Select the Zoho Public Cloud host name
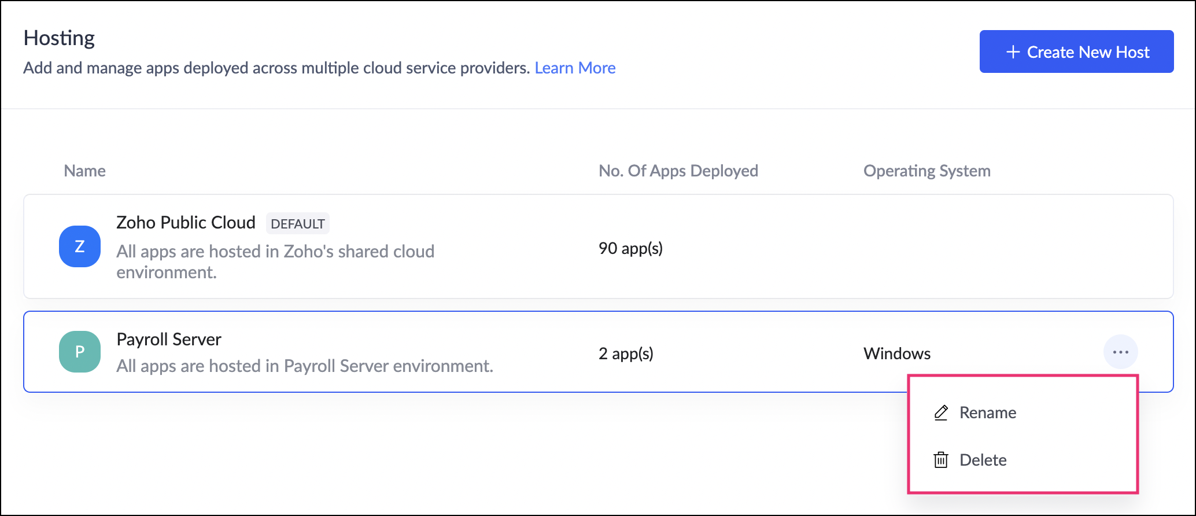Viewport: 1196px width, 516px height. point(186,223)
